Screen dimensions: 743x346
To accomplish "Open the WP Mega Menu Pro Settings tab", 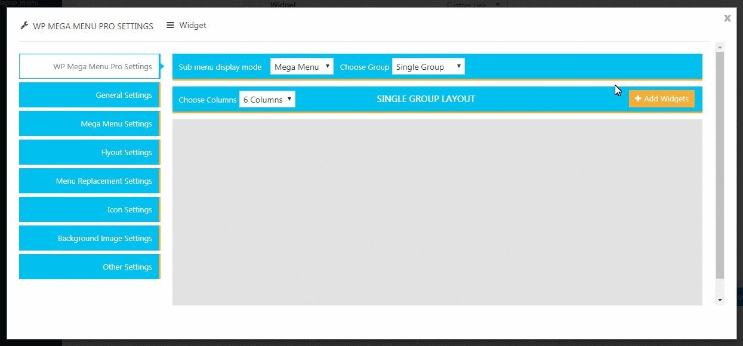I will point(90,66).
